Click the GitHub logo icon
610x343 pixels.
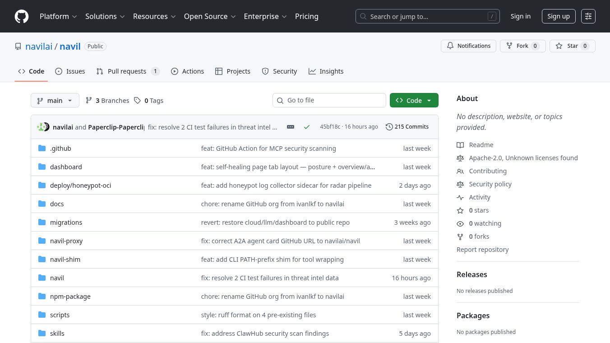coord(22,16)
